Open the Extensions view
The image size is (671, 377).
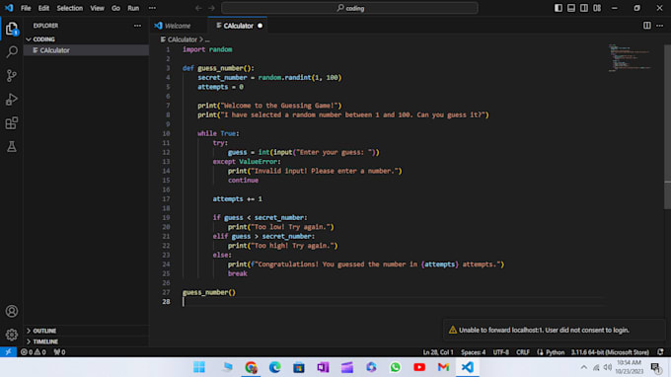tap(12, 123)
